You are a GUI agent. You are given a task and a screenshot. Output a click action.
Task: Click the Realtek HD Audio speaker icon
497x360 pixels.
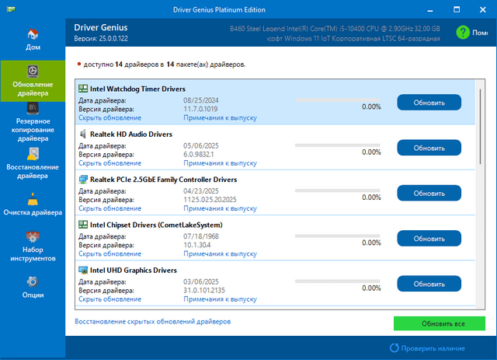(83, 135)
